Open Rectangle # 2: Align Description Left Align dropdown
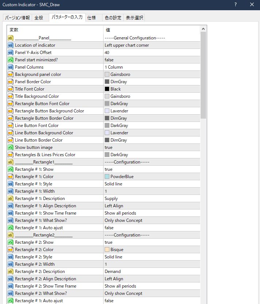The width and height of the screenshot is (260, 304). pos(152,279)
